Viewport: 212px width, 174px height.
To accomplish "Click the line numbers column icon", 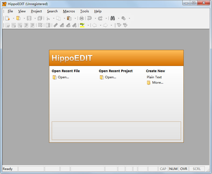I will click(48, 25).
